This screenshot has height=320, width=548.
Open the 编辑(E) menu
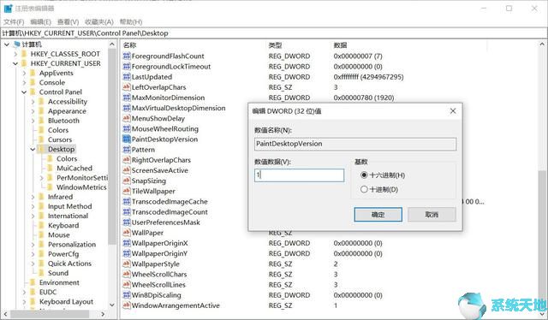40,22
